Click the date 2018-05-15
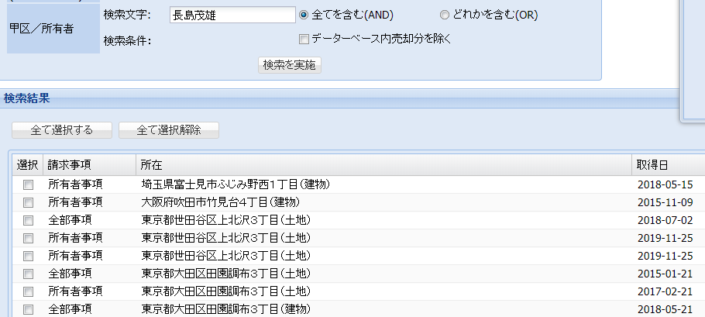The image size is (705, 317). click(665, 184)
